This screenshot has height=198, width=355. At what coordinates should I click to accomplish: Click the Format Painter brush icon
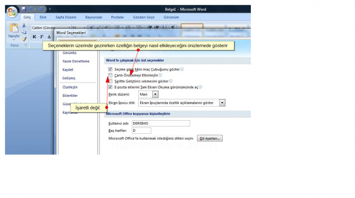[24, 39]
